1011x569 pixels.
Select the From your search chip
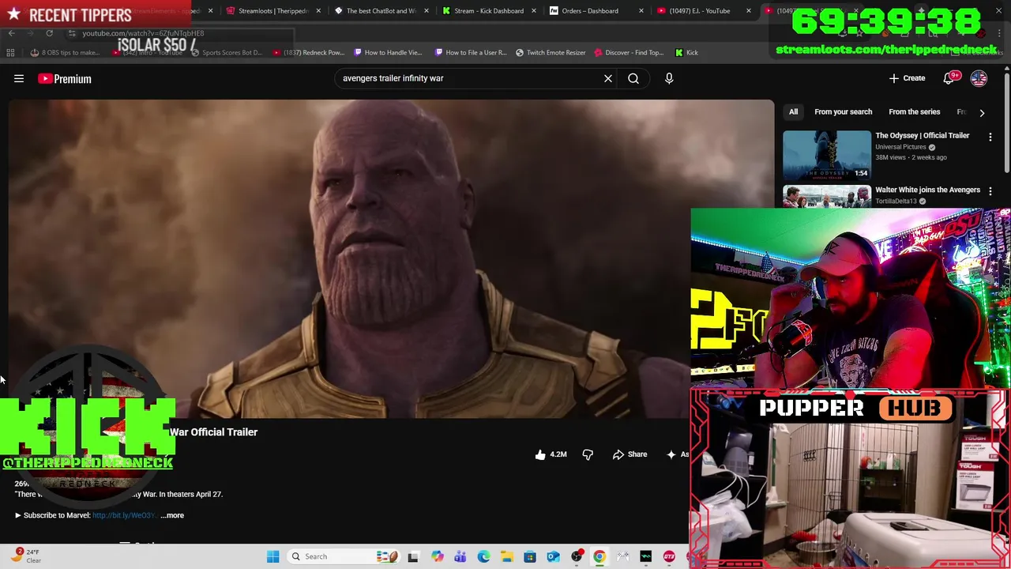click(x=843, y=112)
